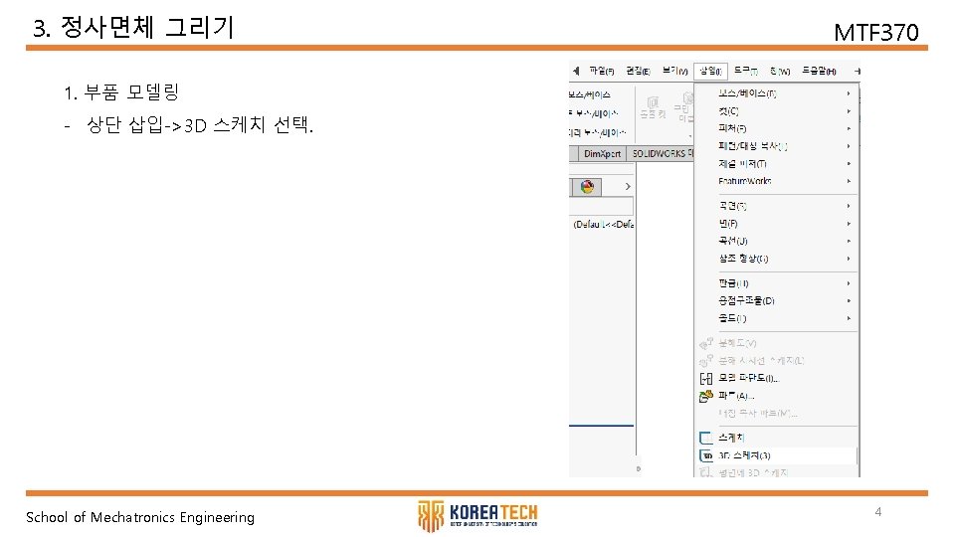955x537 pixels.
Task: Open the 보기(V) menu
Action: pos(674,72)
